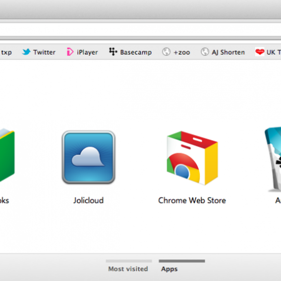This screenshot has height=281, width=281.
Task: Click the Twitter bird bookmark icon
Action: 26,52
